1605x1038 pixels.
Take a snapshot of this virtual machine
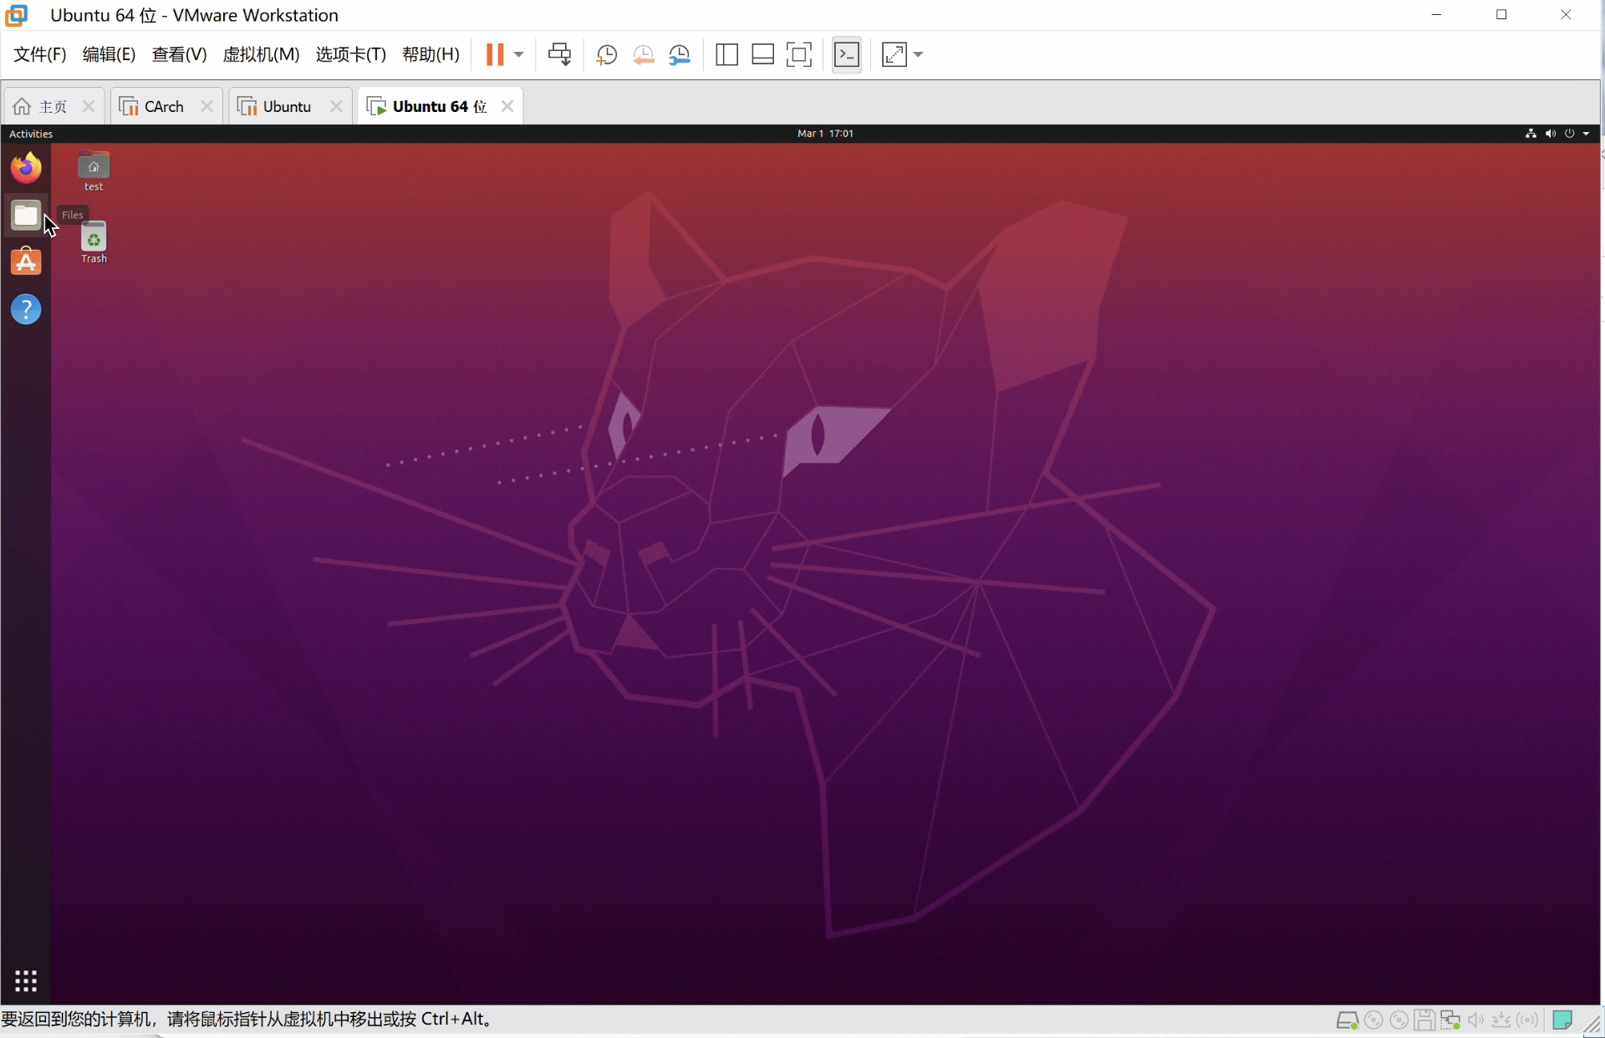[x=606, y=55]
